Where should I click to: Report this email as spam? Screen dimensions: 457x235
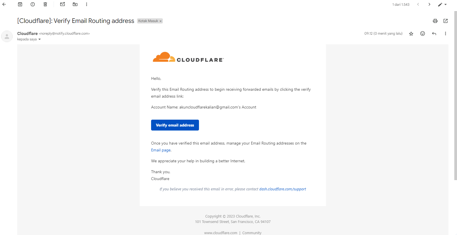tap(33, 4)
